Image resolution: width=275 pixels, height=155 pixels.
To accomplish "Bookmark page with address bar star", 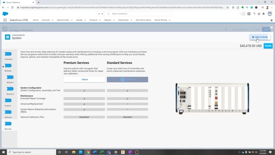I will point(227,7).
